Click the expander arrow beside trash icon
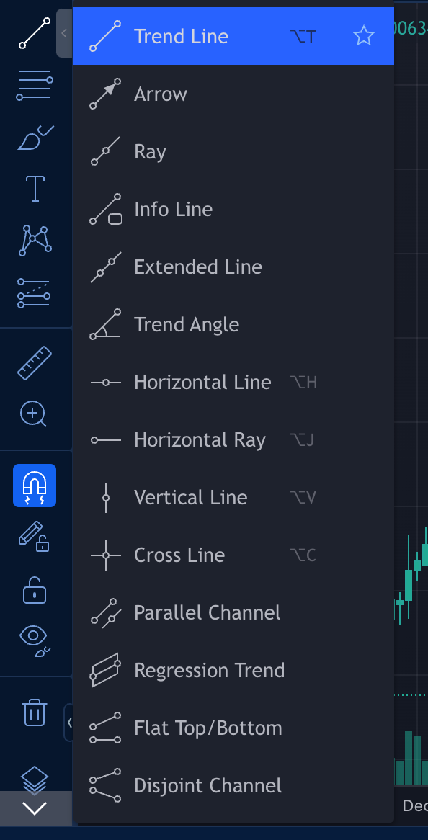This screenshot has height=840, width=428. (x=69, y=723)
